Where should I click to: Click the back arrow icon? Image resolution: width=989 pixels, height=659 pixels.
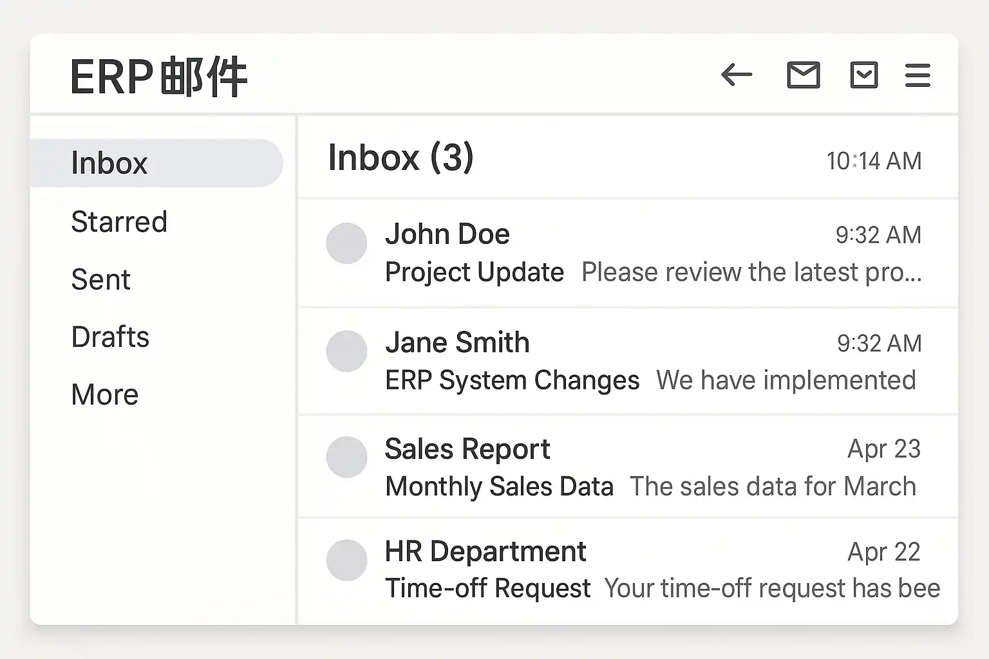point(737,75)
